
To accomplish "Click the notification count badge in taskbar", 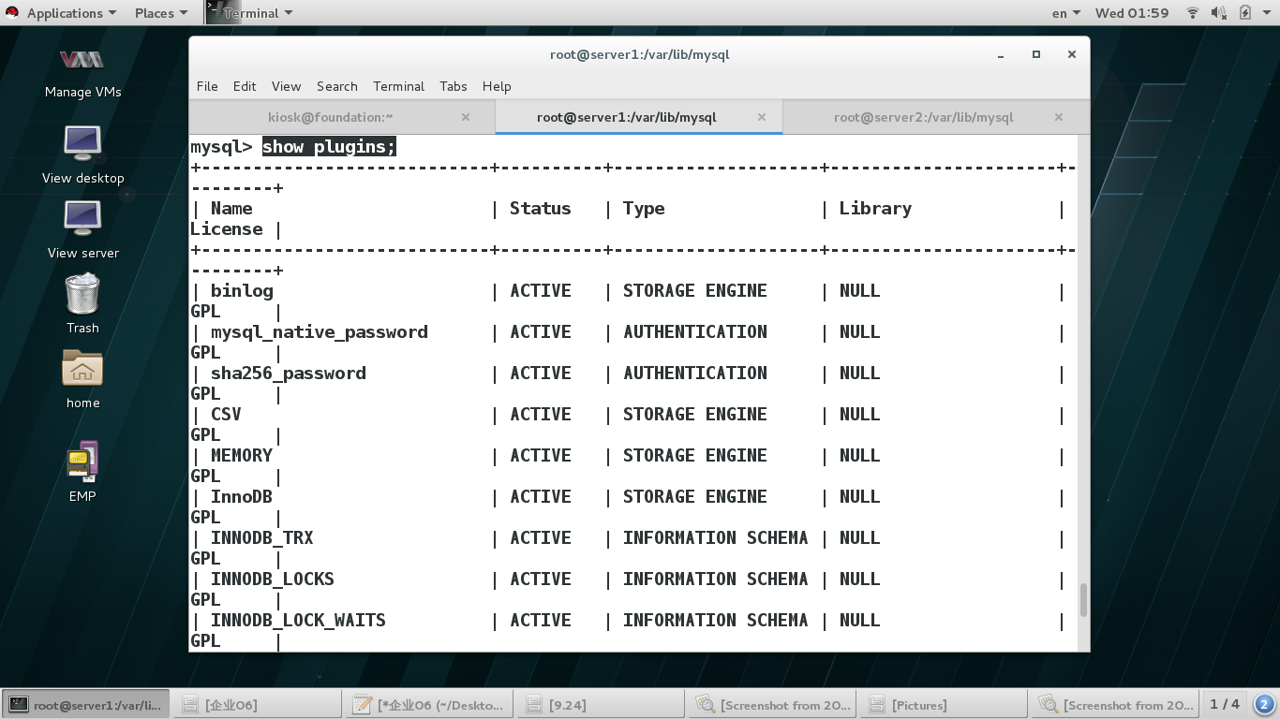I will tap(1264, 704).
